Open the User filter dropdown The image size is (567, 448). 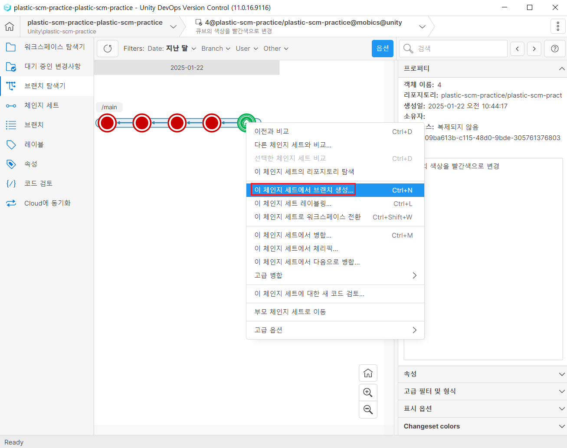(247, 49)
